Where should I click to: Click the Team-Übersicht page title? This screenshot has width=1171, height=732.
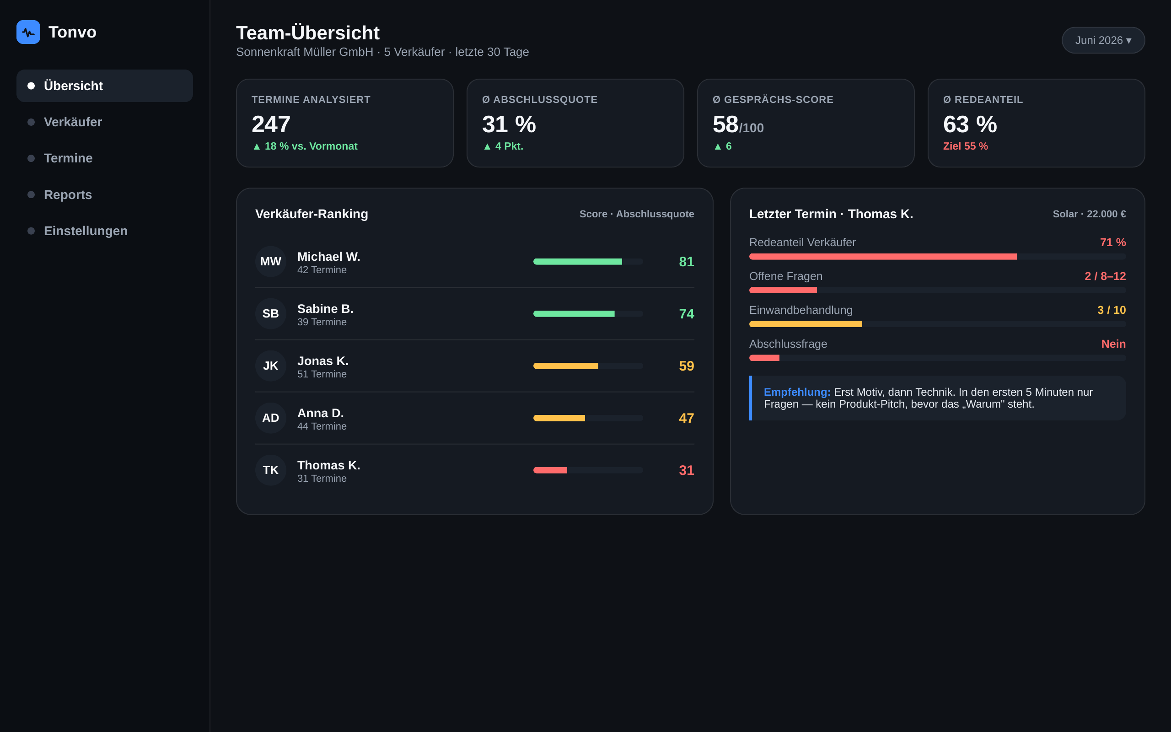(308, 33)
